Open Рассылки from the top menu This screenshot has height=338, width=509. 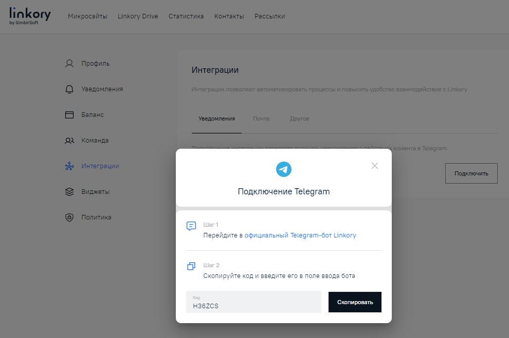pos(269,16)
